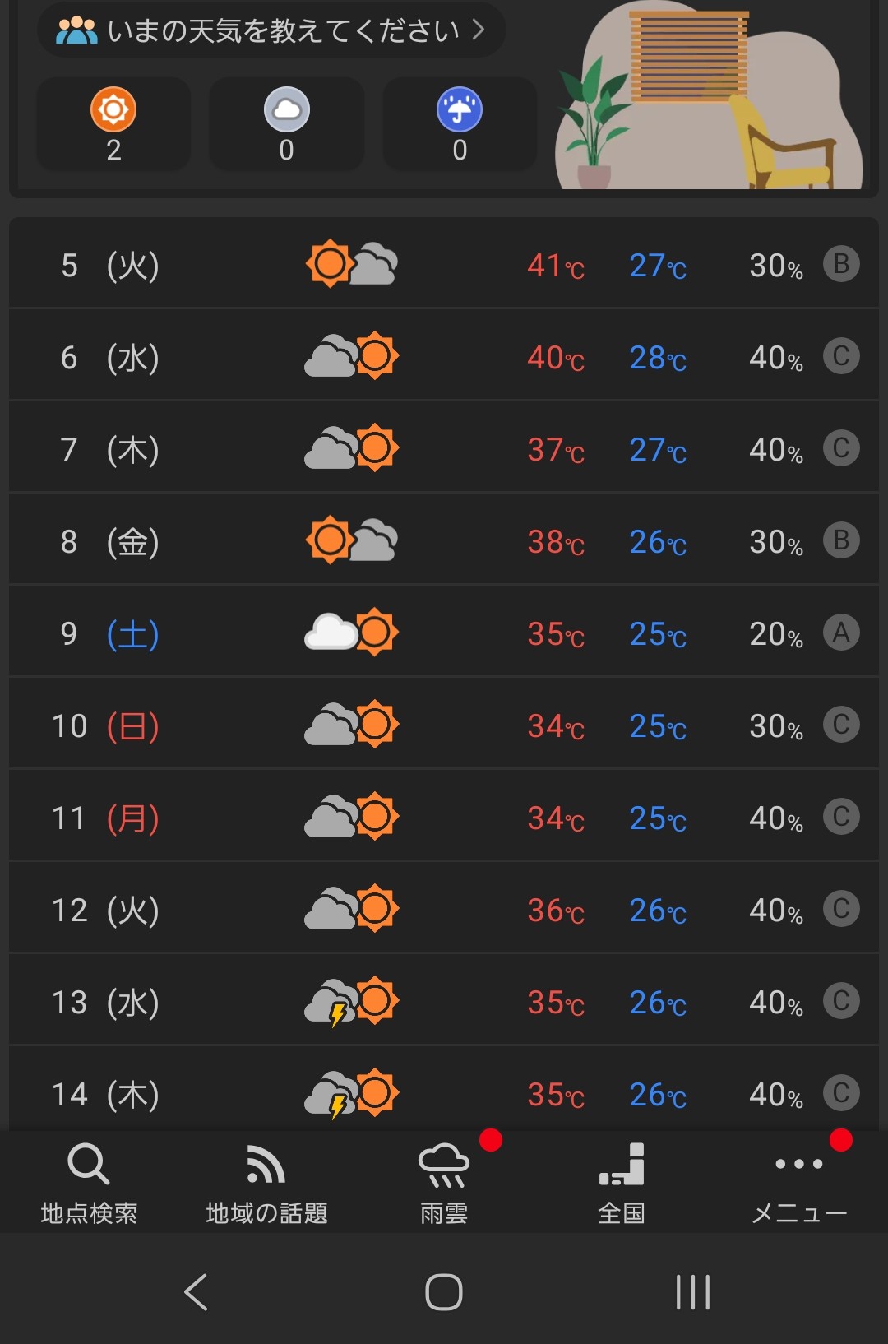Screen dimensions: 888x1344
Task: Open 地点検索 location search
Action: [89, 1182]
